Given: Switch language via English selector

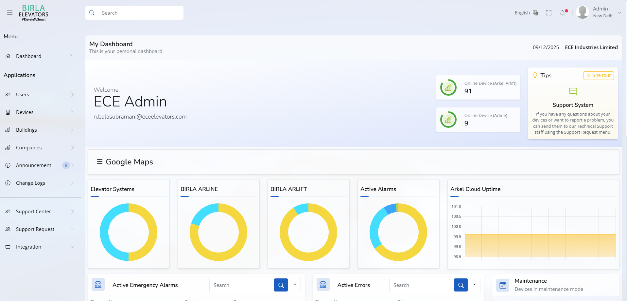Looking at the screenshot, I should coord(522,13).
